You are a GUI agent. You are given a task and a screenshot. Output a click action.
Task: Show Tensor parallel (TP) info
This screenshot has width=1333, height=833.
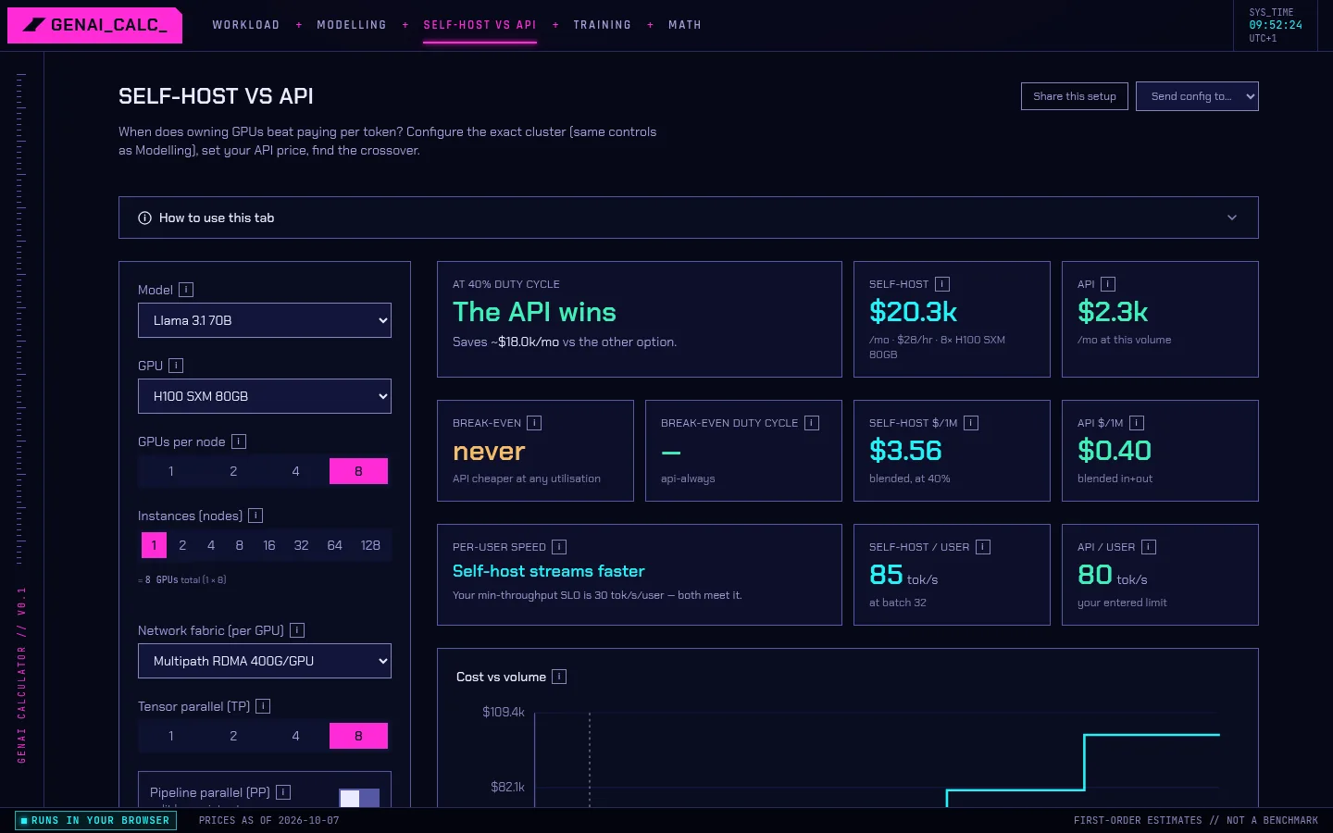[263, 706]
